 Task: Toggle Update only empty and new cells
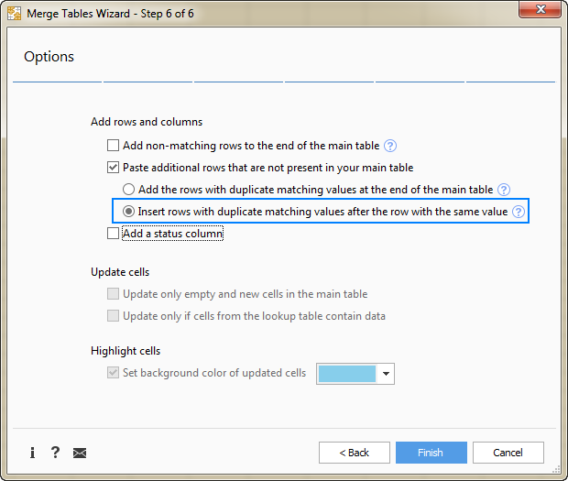point(114,294)
